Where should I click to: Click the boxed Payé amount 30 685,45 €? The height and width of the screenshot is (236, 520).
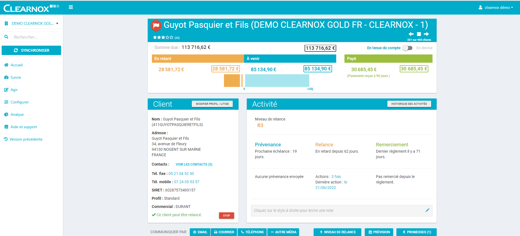414,69
